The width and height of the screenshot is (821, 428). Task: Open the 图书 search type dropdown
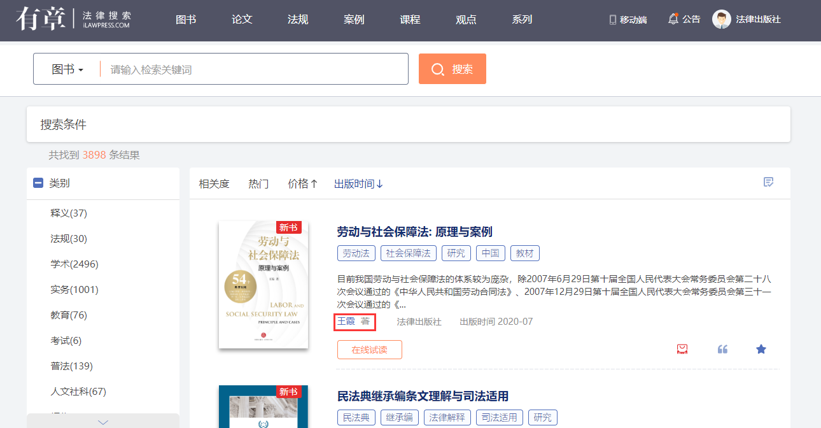67,69
